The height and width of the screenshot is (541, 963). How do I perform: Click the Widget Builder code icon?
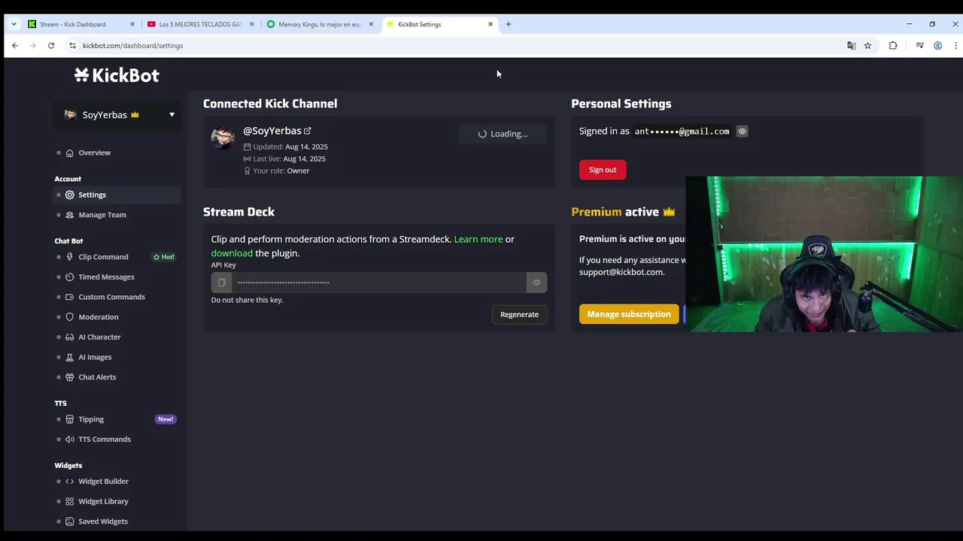pos(69,482)
